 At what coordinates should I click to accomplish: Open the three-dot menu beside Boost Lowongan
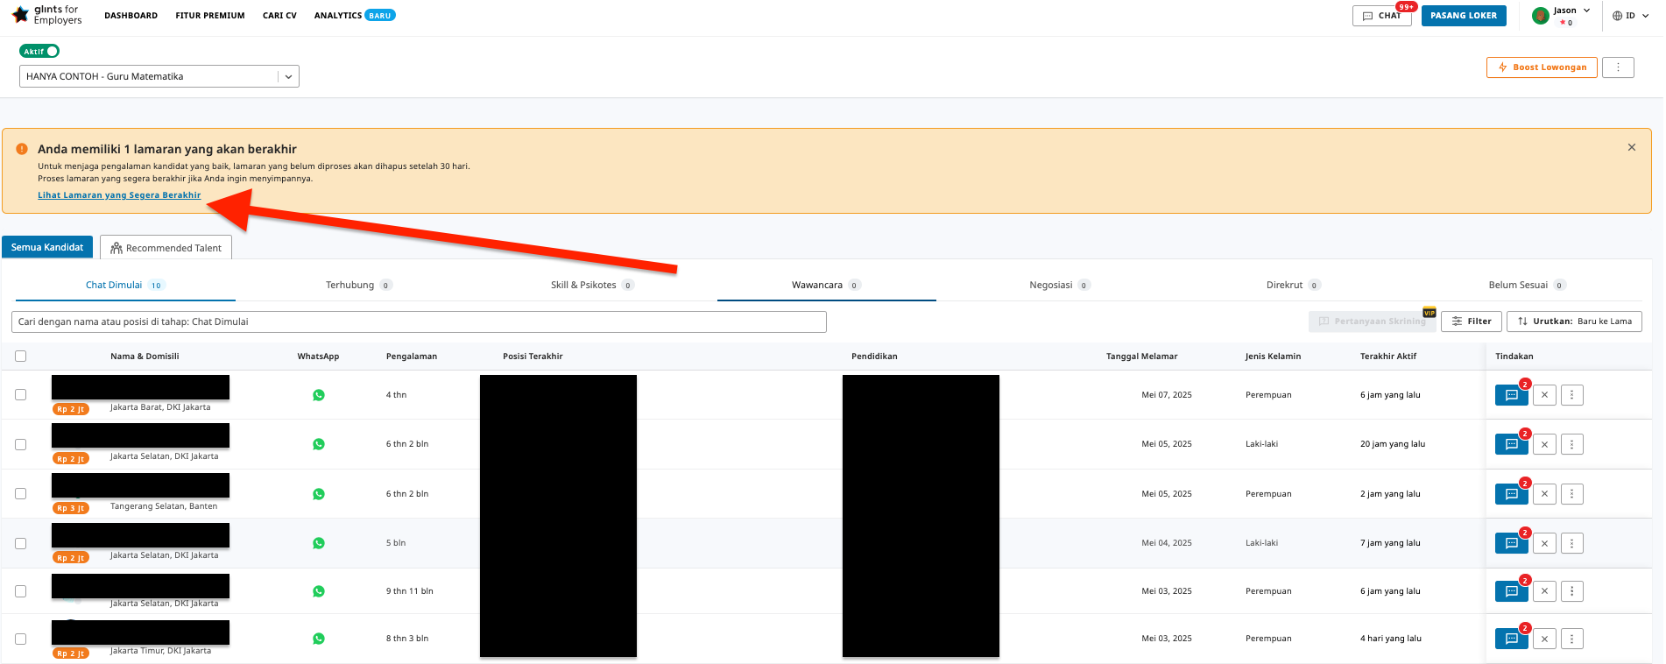click(1618, 67)
